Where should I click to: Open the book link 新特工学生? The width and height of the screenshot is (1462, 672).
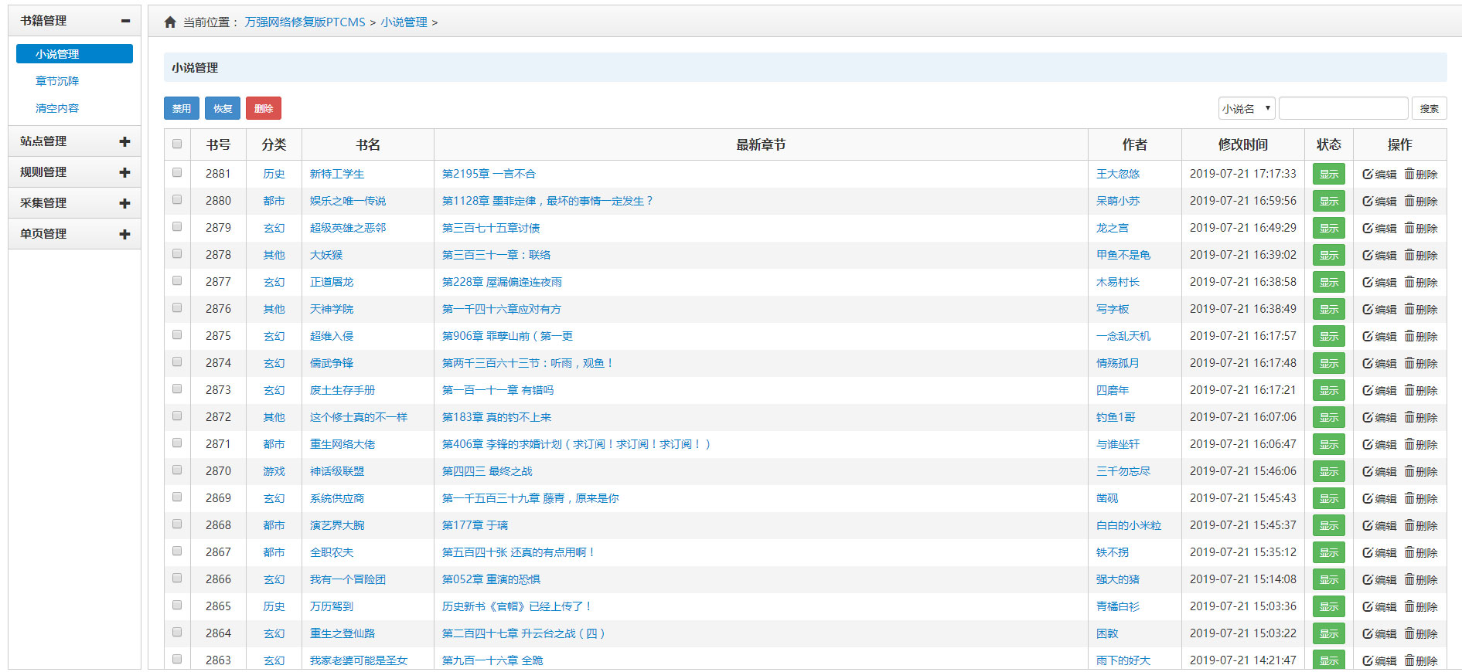click(336, 175)
